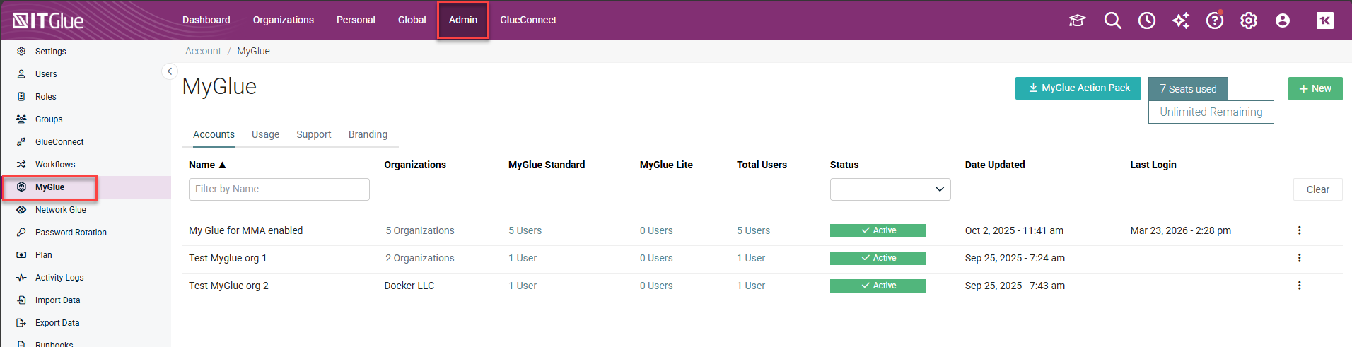1352x347 pixels.
Task: Open the user profile avatar icon
Action: (x=1282, y=20)
